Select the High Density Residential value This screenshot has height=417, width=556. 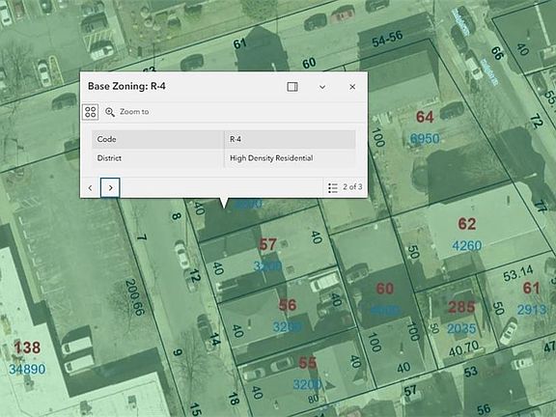pyautogui.click(x=271, y=158)
